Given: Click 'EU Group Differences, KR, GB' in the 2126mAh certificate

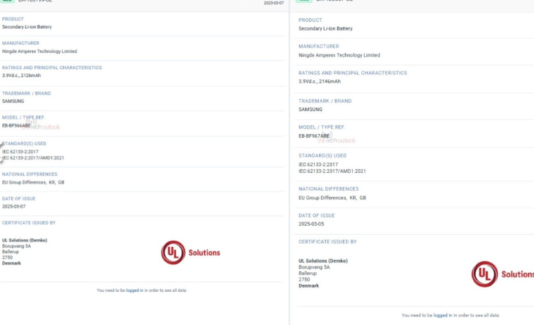Looking at the screenshot, I should tap(33, 182).
